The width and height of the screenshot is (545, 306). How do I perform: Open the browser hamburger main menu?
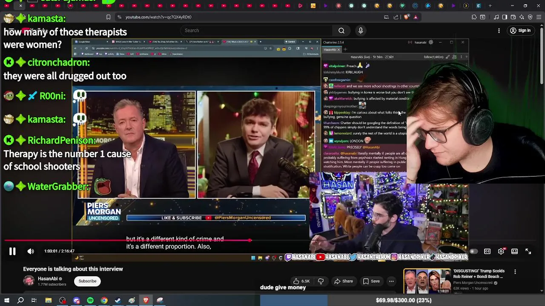tap(539, 17)
